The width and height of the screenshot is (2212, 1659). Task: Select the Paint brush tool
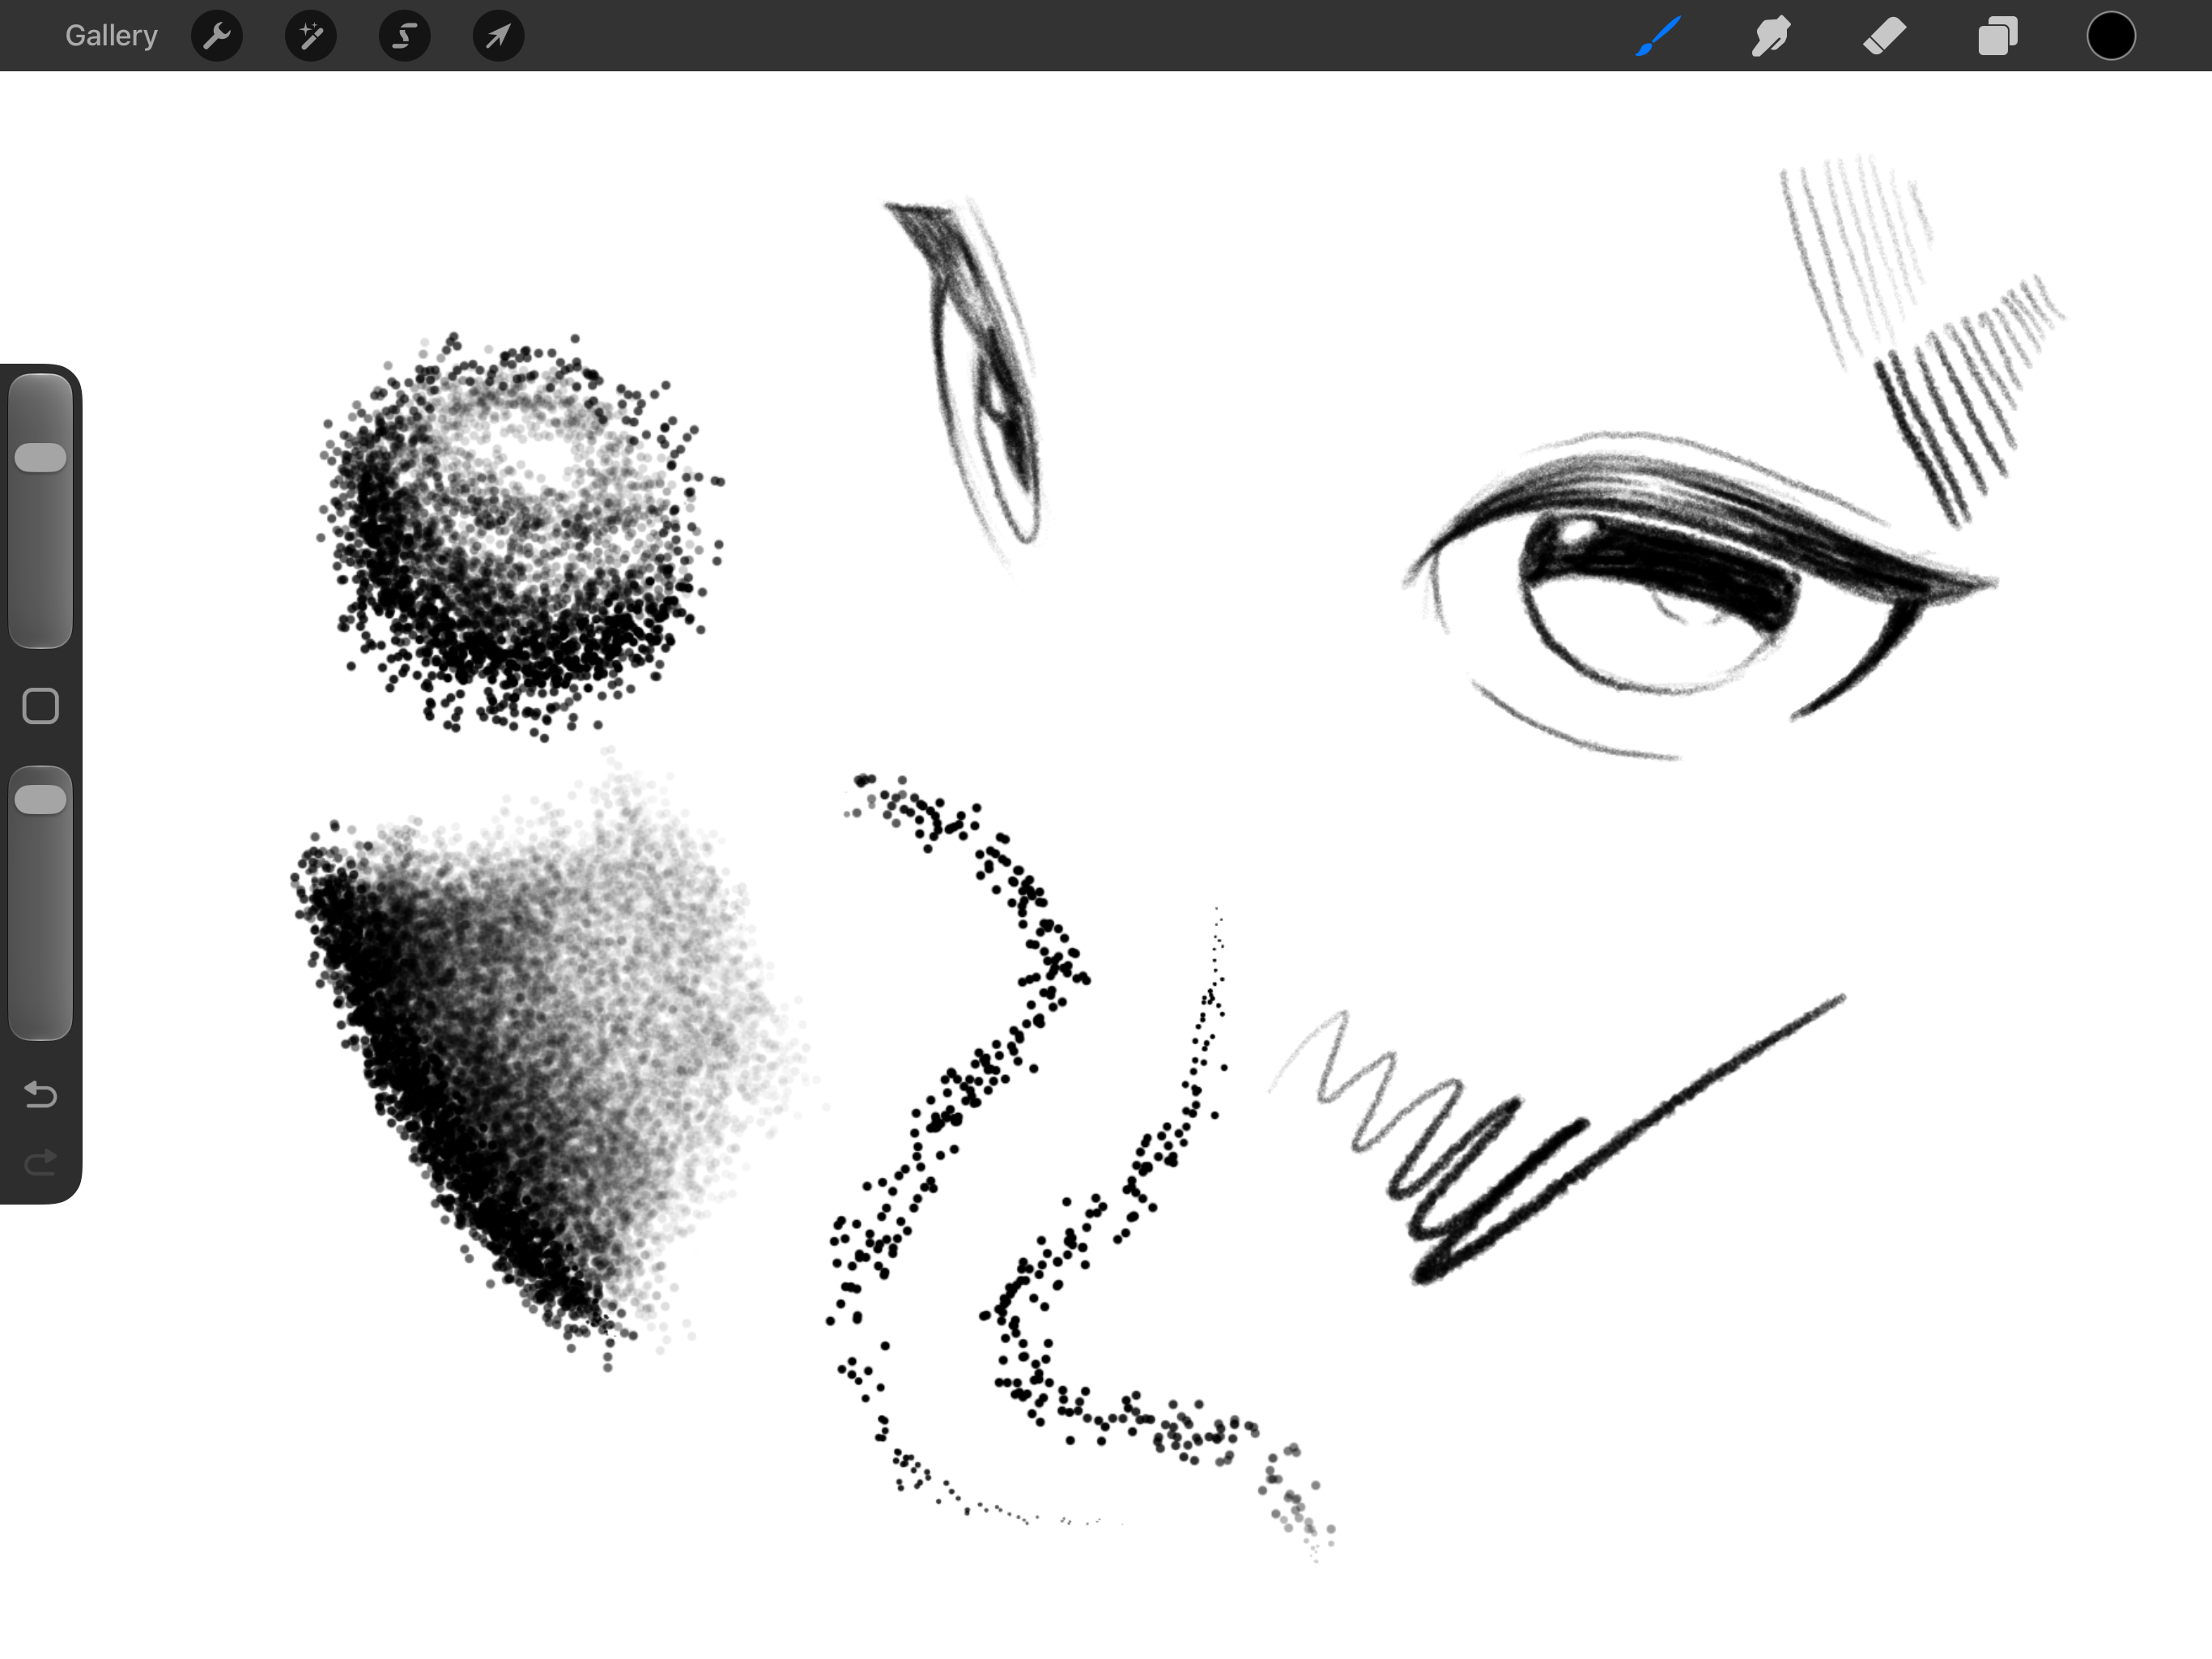pyautogui.click(x=1658, y=36)
